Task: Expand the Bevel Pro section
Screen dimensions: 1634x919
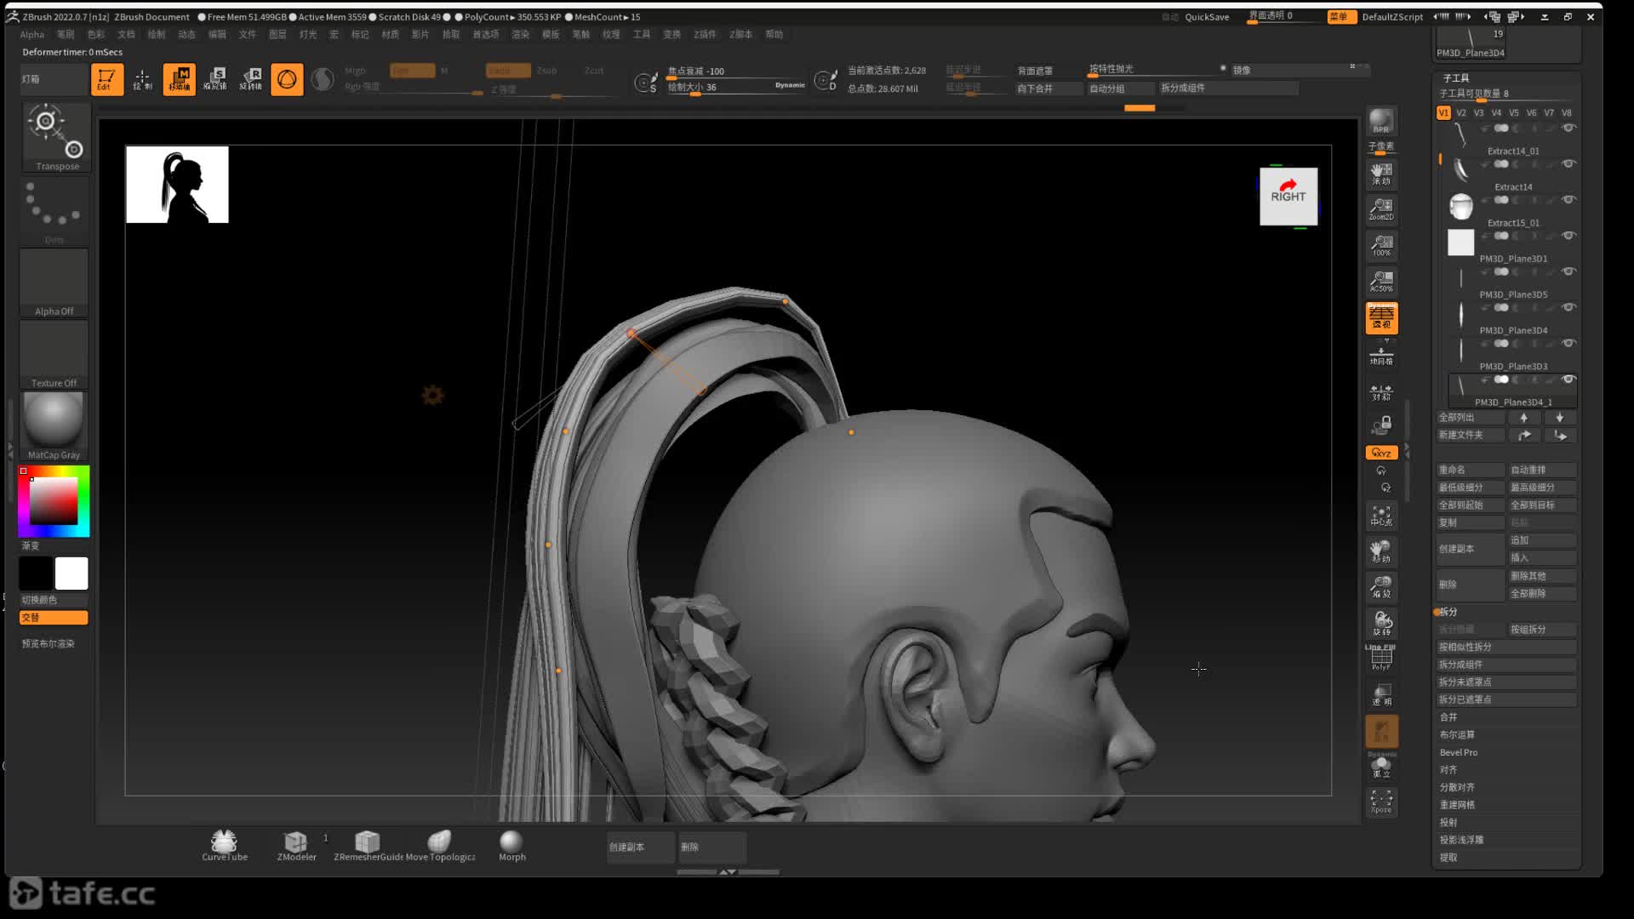Action: pos(1459,753)
